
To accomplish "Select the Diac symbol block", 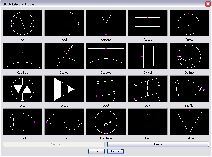I will [23, 89].
